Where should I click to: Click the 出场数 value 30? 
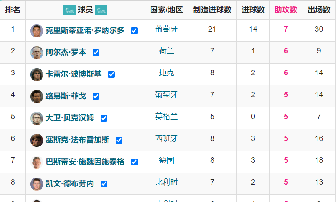tap(319, 29)
